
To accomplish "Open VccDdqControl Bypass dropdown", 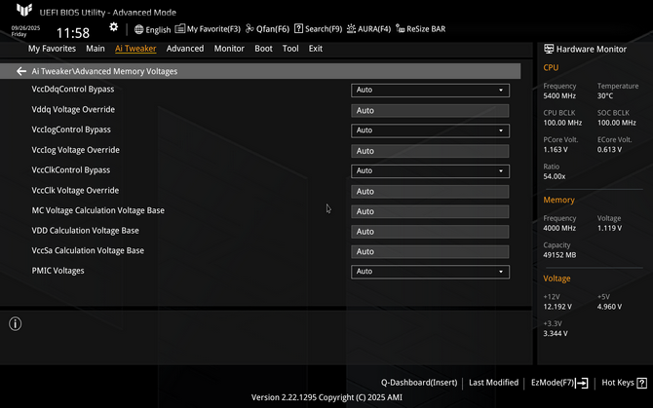I will 430,91.
